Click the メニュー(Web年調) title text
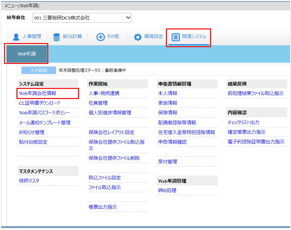 tap(22, 6)
